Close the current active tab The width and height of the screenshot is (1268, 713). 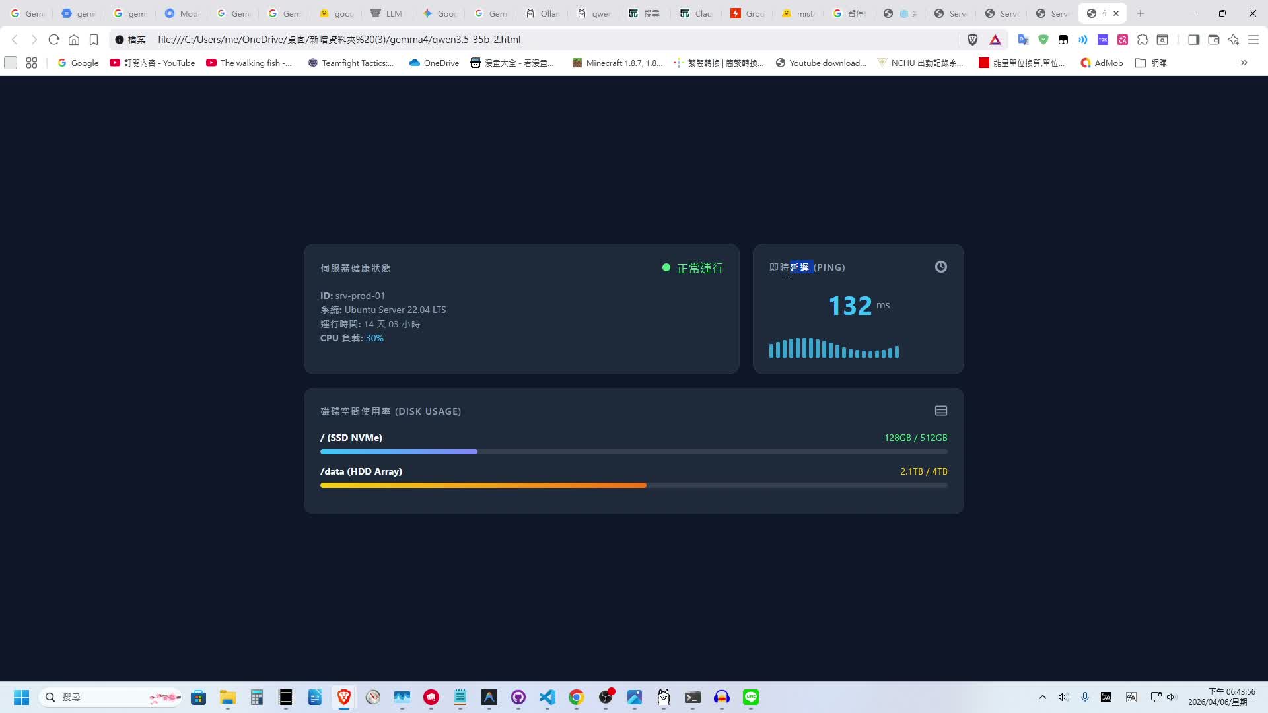(1116, 13)
